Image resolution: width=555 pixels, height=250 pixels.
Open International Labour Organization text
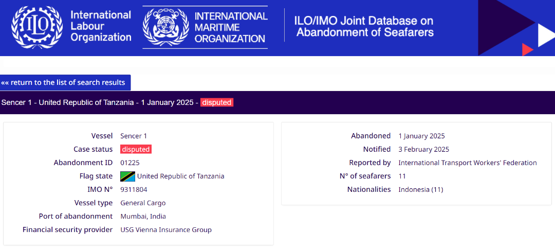point(101,26)
